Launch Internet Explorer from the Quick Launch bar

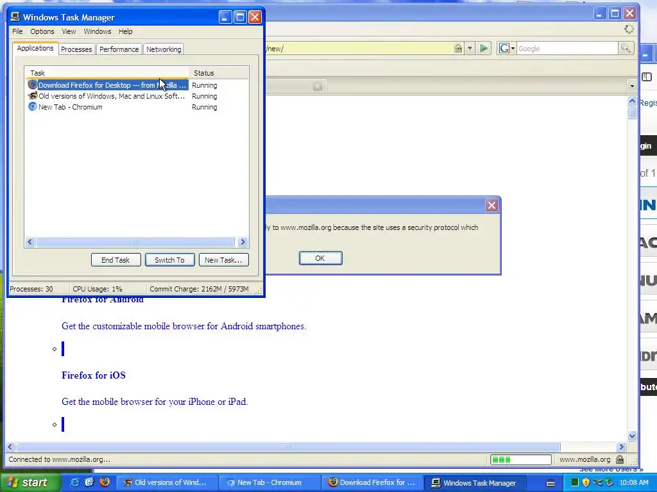(x=74, y=482)
